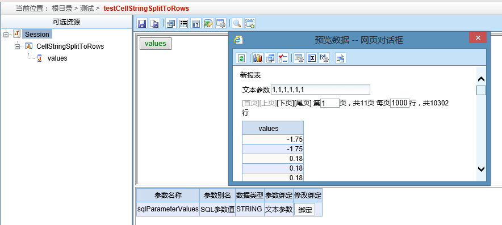Click the 绑定 button
Screen dimensions: 502x225
[305, 210]
